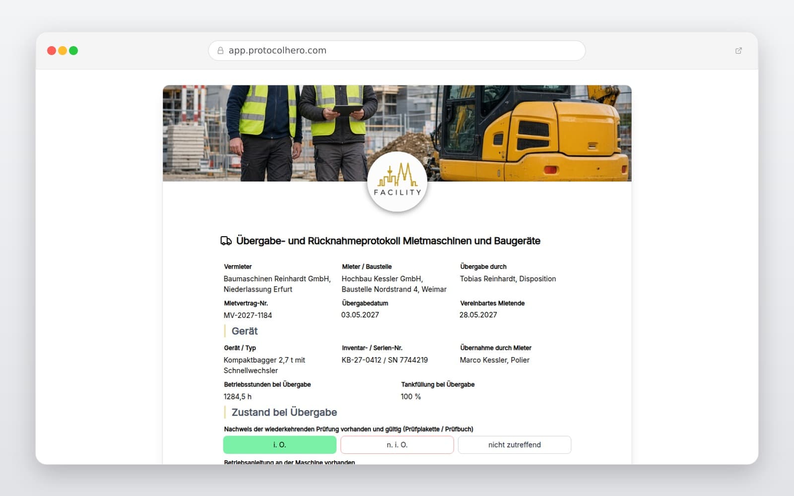
Task: Click the 'Vermieter' field label
Action: [238, 267]
